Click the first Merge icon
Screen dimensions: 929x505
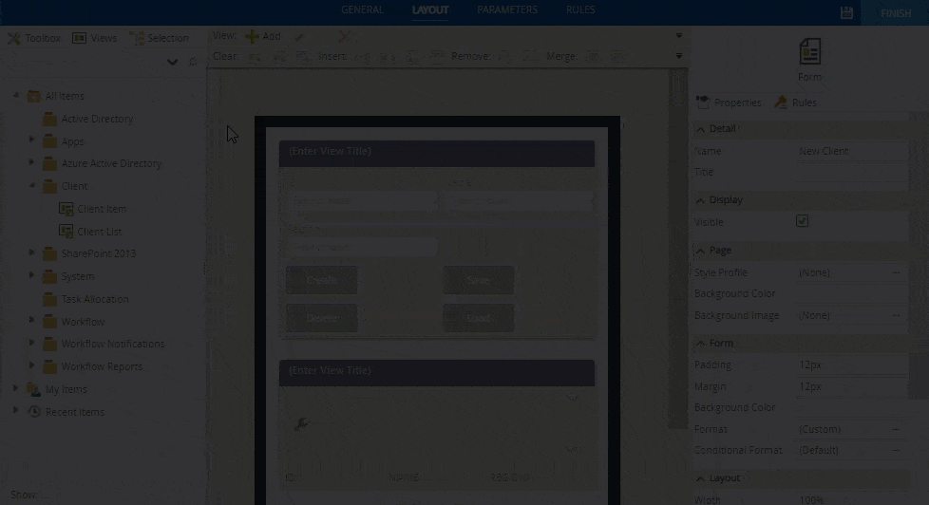click(592, 57)
